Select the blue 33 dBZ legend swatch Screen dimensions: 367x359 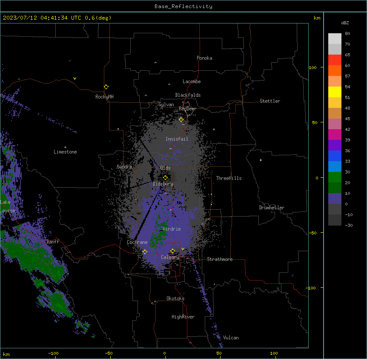pyautogui.click(x=335, y=156)
